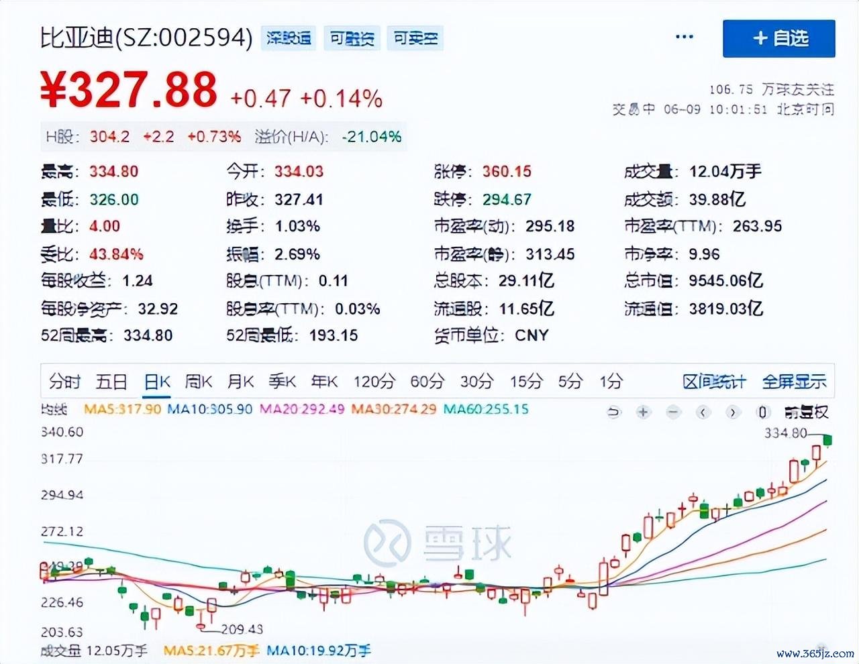Click the 可卖空 tag
Image resolution: width=859 pixels, height=664 pixels.
(x=415, y=38)
